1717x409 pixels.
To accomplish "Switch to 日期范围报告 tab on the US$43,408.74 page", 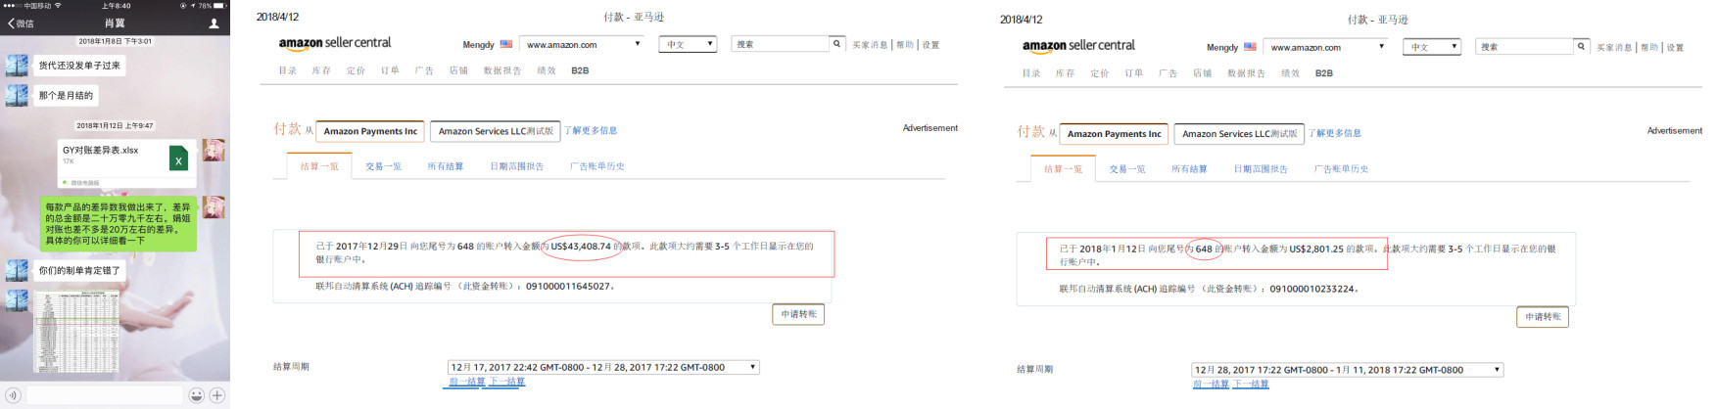I will (x=516, y=166).
